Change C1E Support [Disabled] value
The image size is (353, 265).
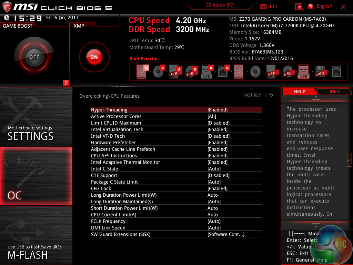pos(219,175)
